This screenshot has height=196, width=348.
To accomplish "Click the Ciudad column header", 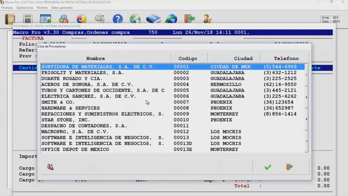I will (x=243, y=59).
